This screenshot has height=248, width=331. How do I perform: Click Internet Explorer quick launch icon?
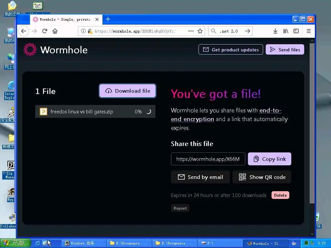coord(37,243)
